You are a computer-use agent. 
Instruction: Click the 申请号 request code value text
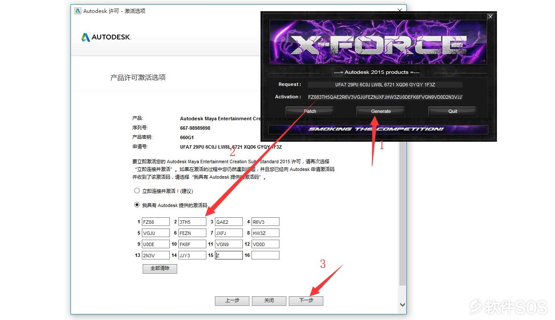pos(231,147)
